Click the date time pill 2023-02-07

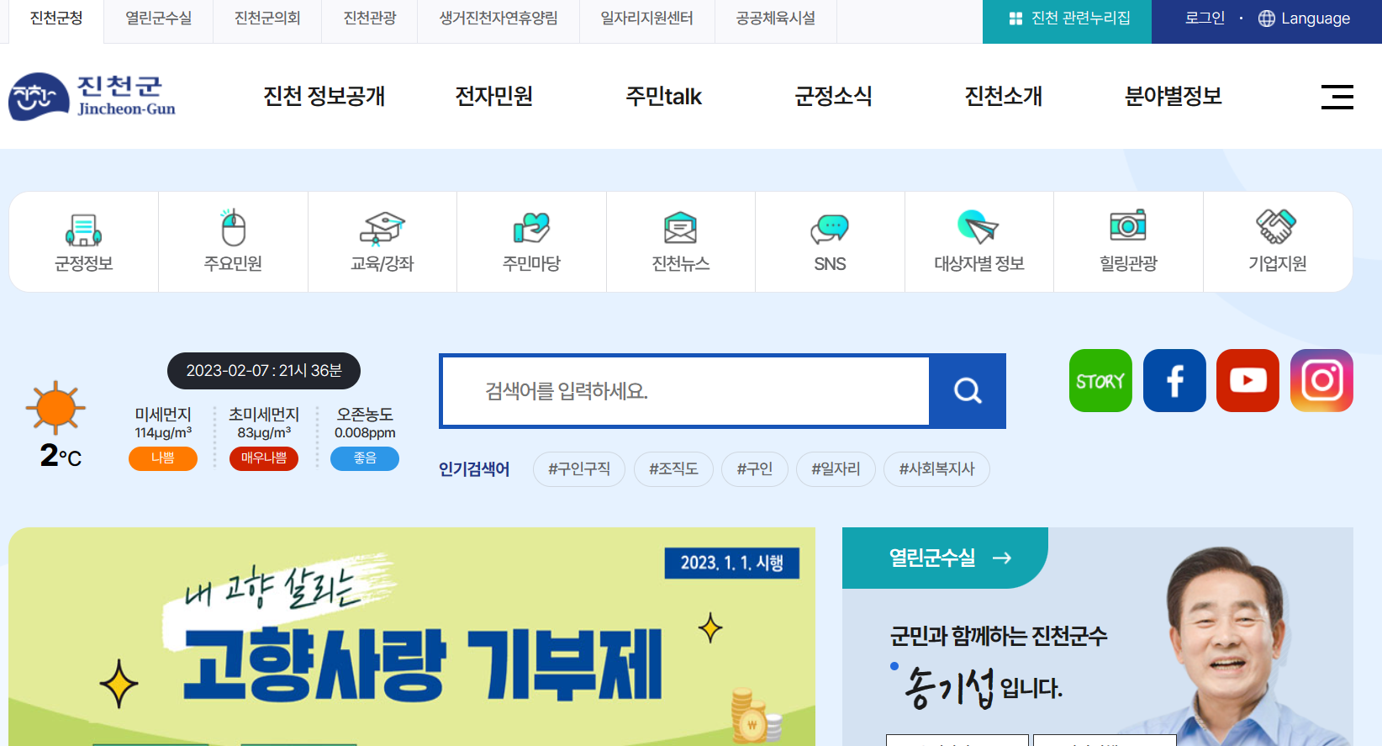click(x=264, y=371)
